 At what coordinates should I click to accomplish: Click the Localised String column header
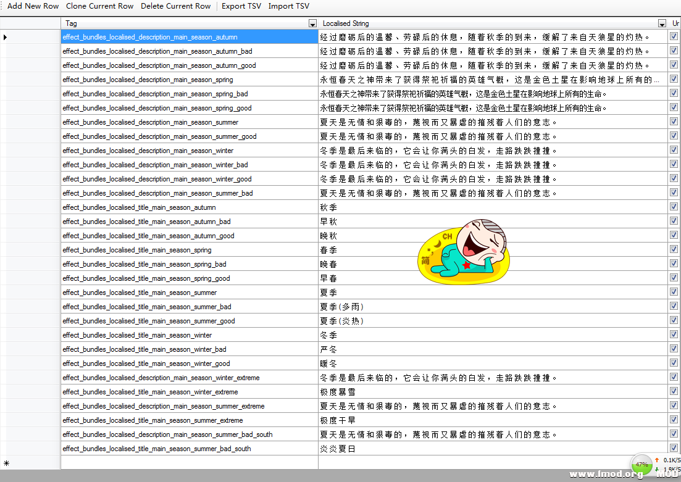(x=488, y=23)
